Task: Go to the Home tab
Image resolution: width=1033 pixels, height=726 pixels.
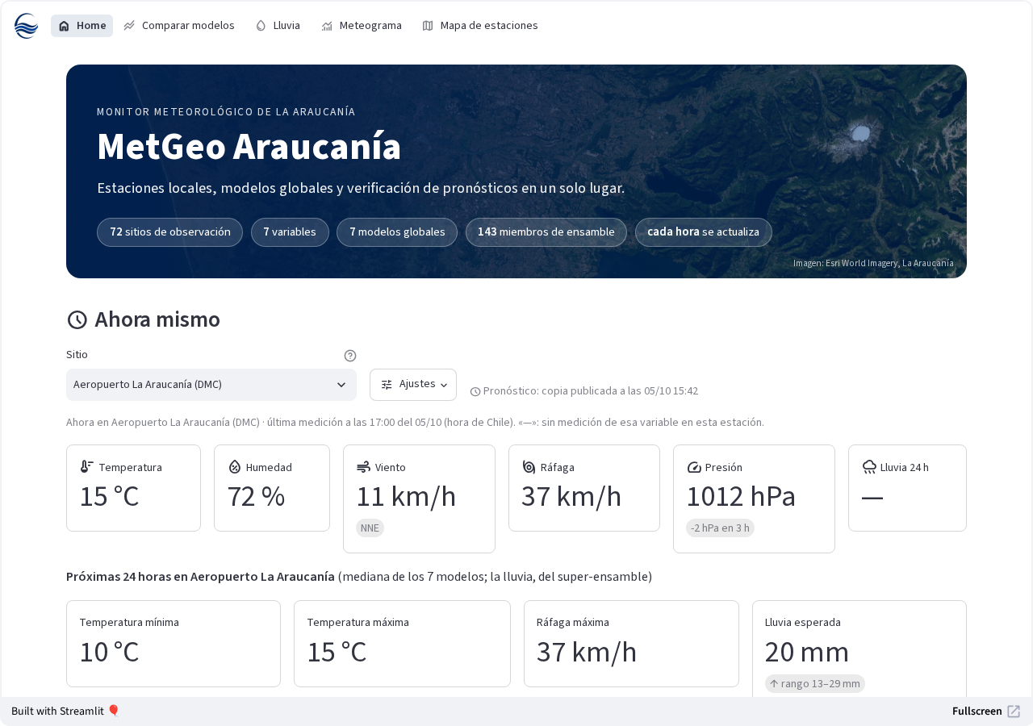Action: point(82,26)
